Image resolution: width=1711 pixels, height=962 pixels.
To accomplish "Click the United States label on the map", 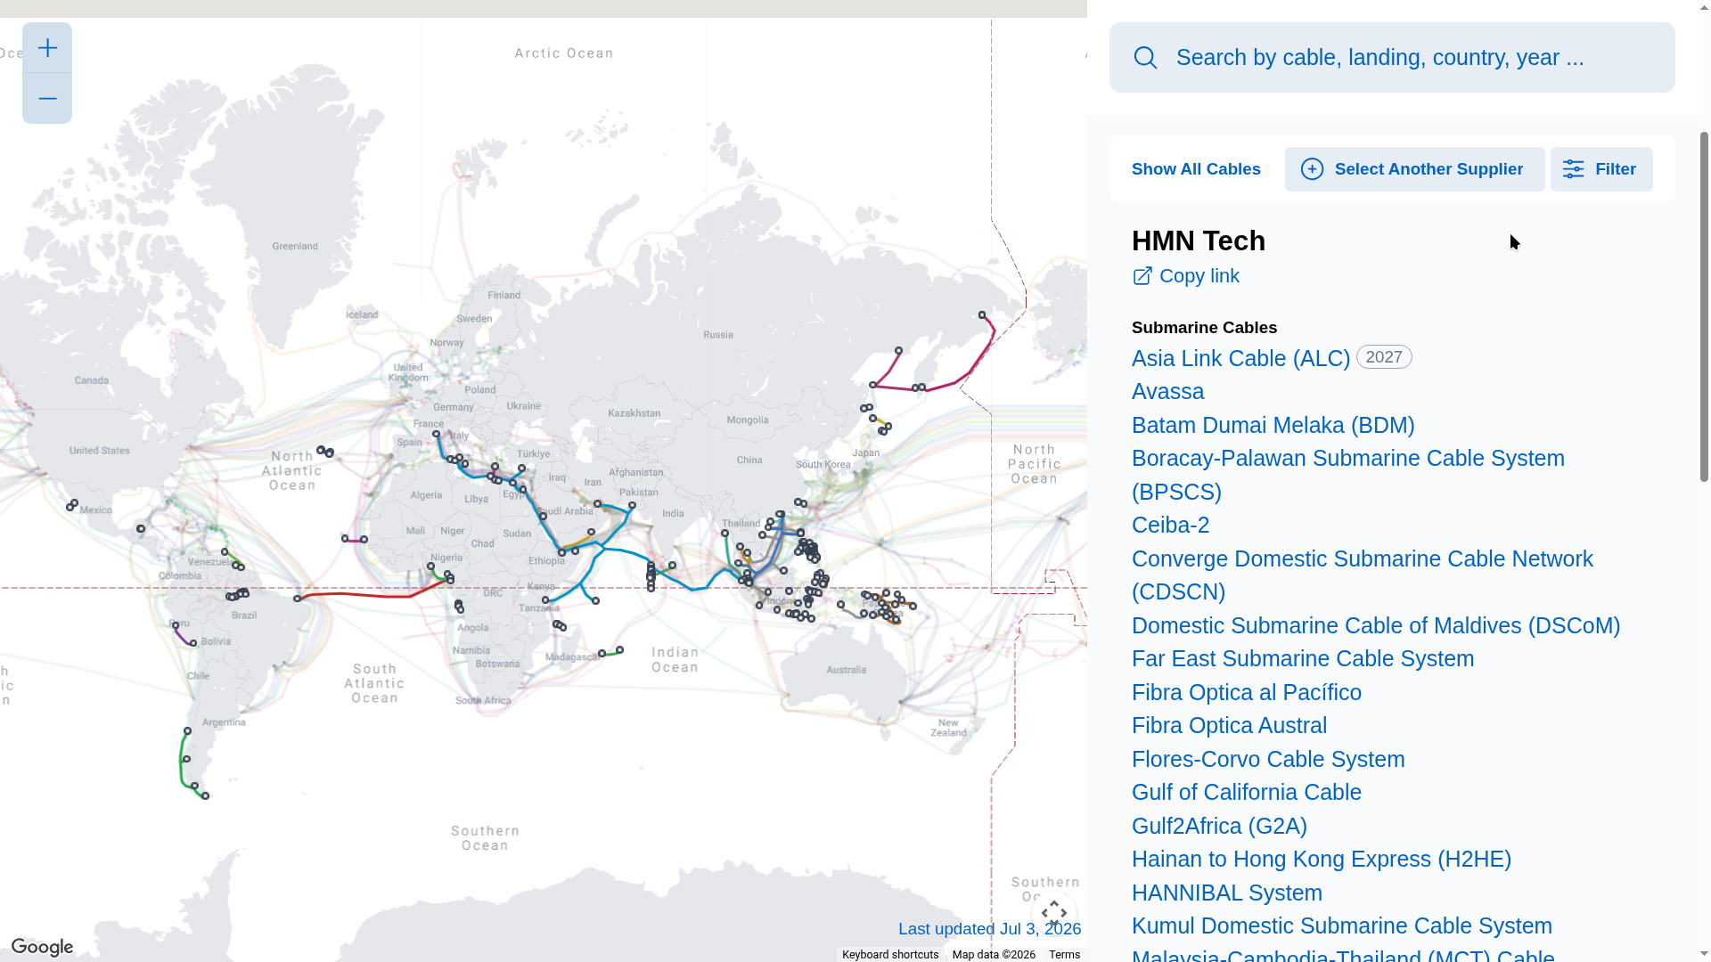I will 99,451.
